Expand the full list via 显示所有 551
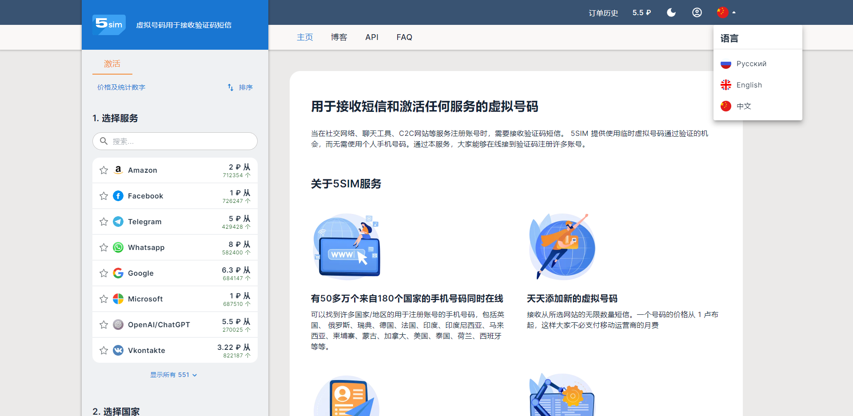Screen dimensions: 853x416 [x=173, y=375]
